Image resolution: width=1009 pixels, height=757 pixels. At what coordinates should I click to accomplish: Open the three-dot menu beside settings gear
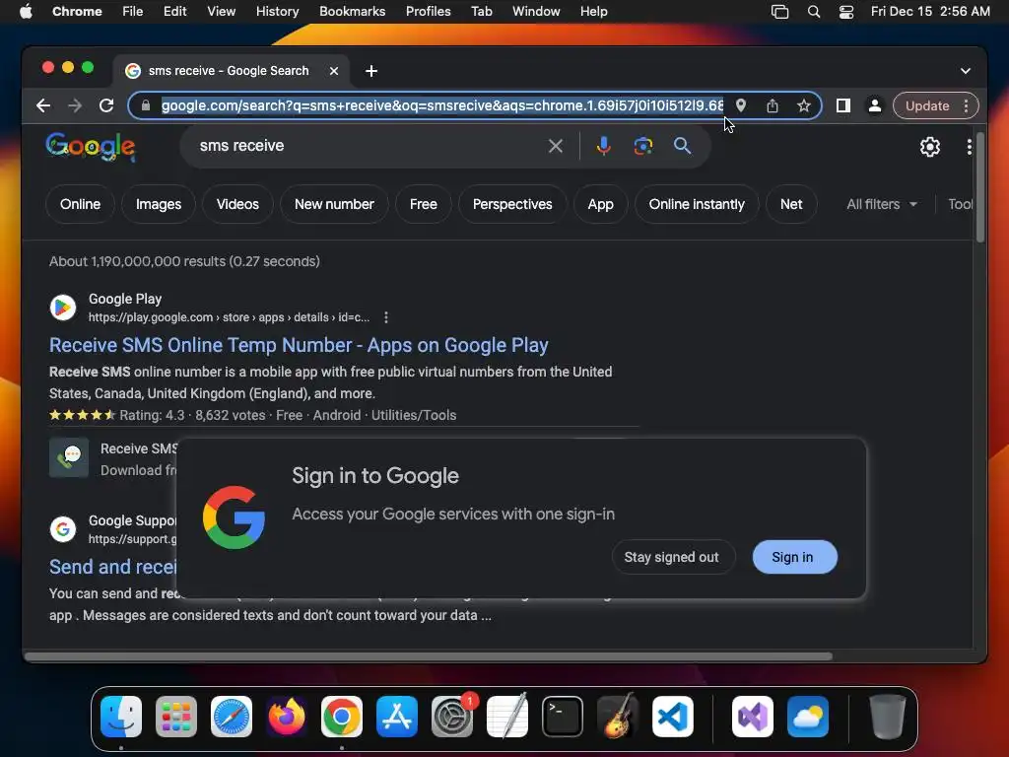970,147
